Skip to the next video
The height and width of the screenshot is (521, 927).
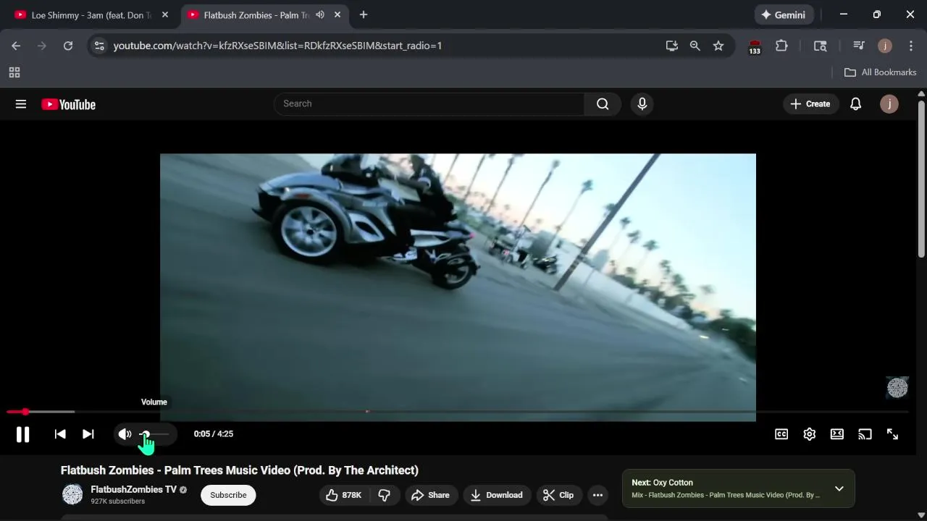pos(88,434)
